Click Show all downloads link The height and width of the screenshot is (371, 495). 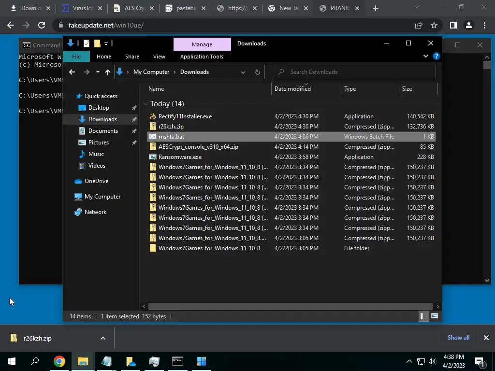pos(458,338)
